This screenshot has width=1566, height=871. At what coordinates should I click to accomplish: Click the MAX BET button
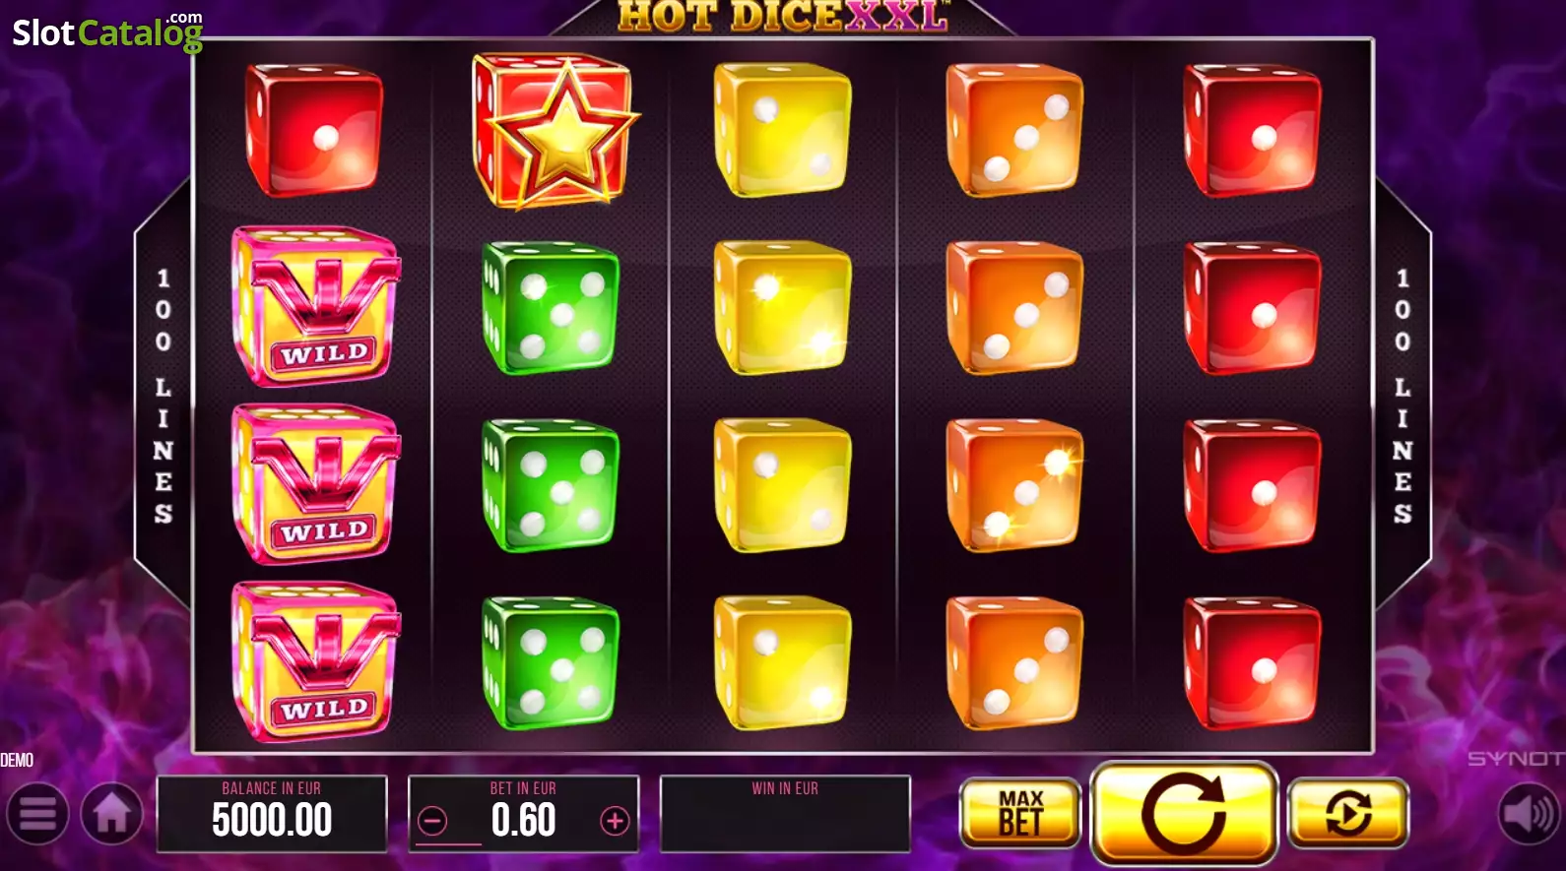coord(1020,813)
